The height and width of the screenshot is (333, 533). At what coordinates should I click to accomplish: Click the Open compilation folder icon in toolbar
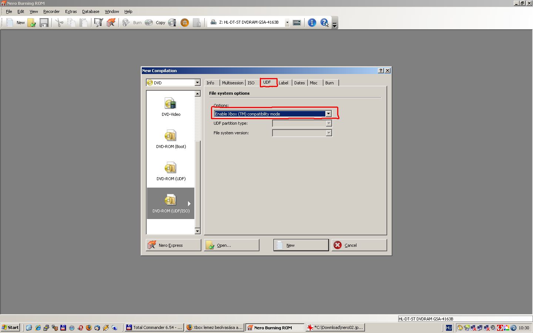pyautogui.click(x=32, y=23)
